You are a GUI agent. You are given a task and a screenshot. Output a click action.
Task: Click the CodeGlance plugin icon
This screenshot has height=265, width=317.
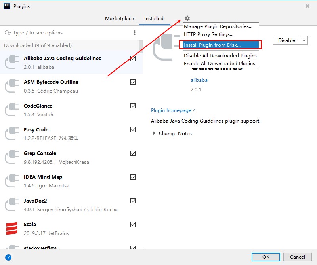[x=12, y=110]
